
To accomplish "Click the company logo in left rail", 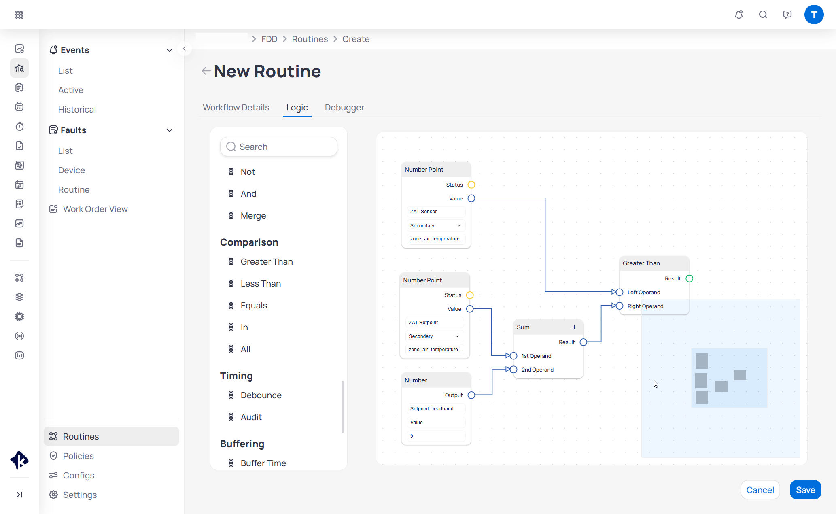I will 19,460.
